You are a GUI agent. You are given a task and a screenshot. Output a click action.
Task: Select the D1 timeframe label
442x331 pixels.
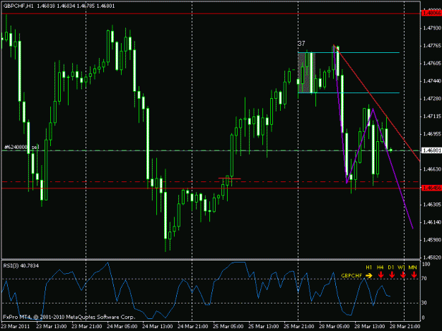(390, 267)
